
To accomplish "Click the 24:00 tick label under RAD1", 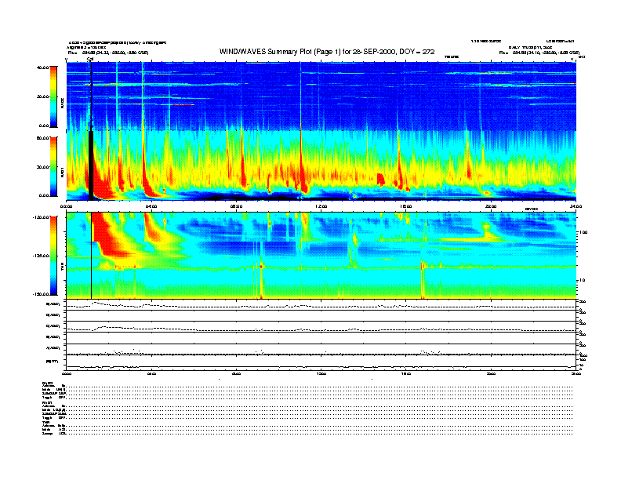I will coord(576,206).
